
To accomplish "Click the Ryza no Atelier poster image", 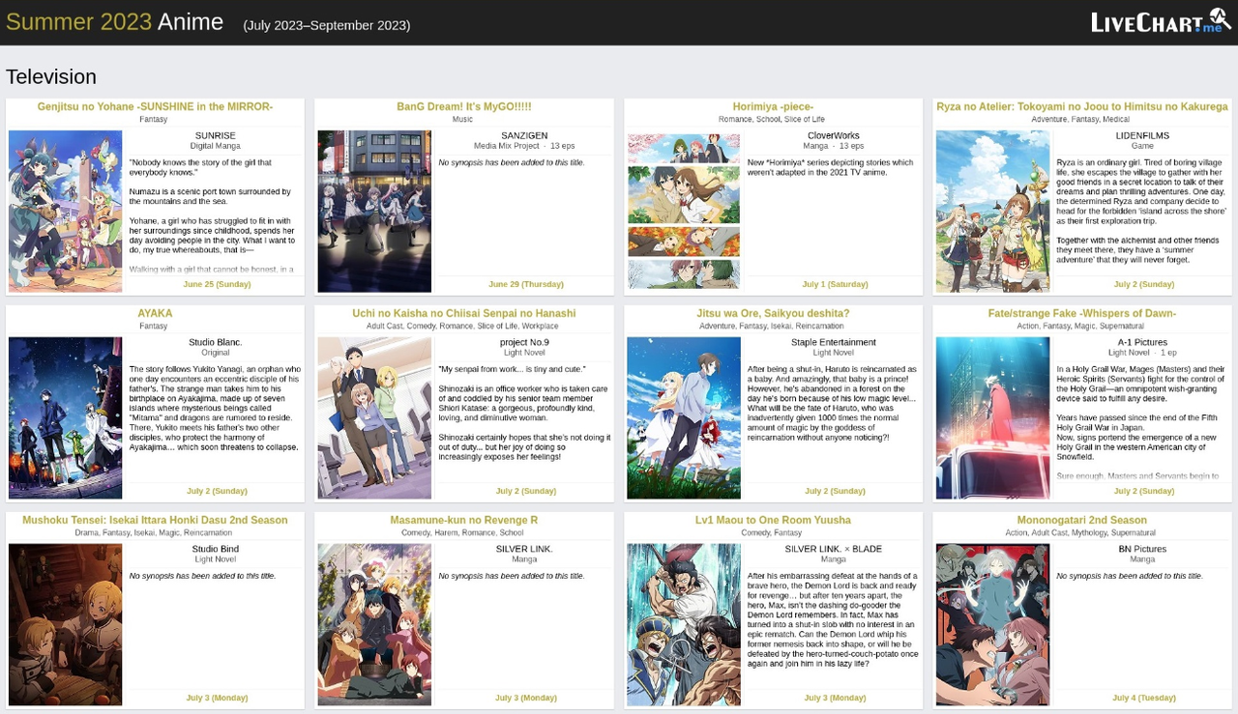I will click(x=992, y=212).
